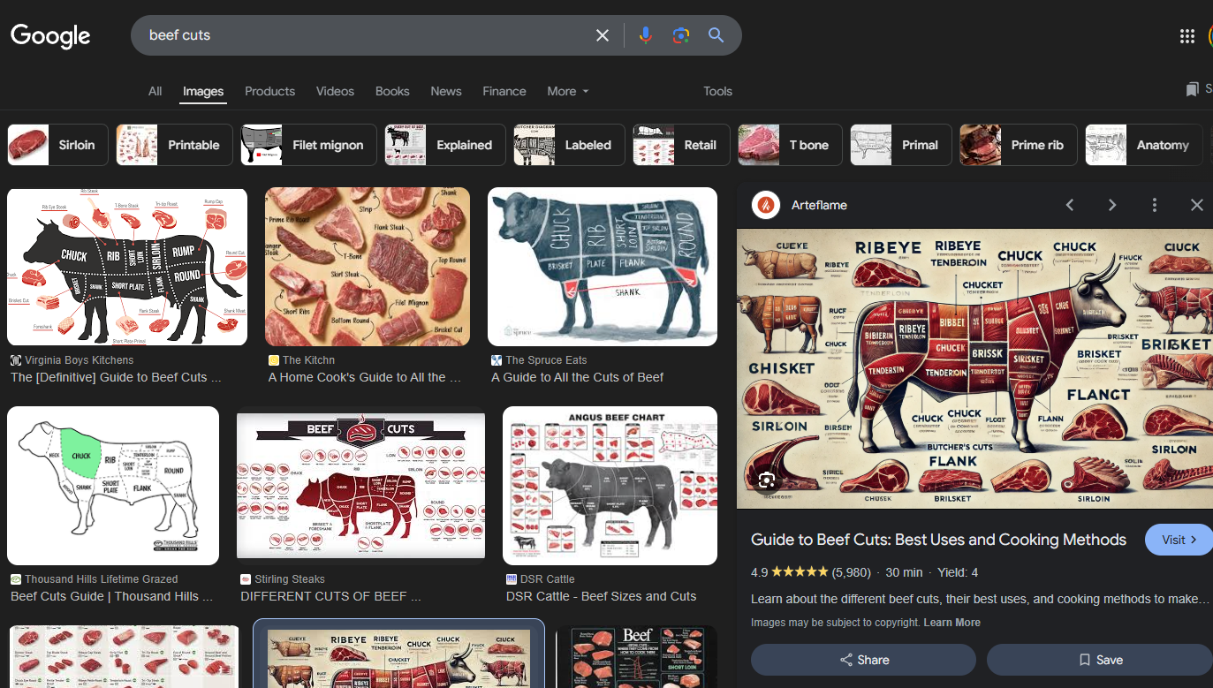The height and width of the screenshot is (688, 1213).
Task: Open The Spruce Eats chalkboard cow image
Action: pyautogui.click(x=603, y=266)
